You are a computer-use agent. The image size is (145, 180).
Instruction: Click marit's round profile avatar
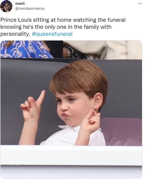click(x=6, y=6)
